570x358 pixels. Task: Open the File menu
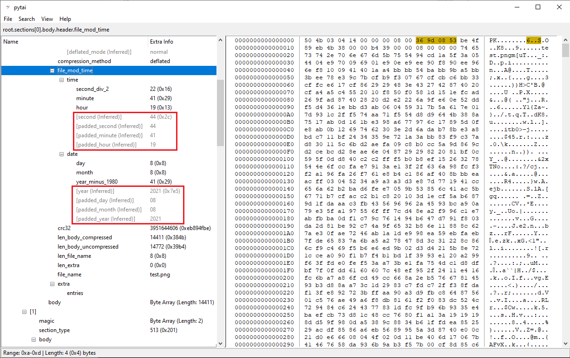coord(8,19)
